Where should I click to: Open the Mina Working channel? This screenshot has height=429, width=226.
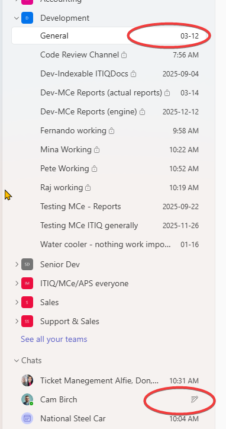pyautogui.click(x=66, y=150)
